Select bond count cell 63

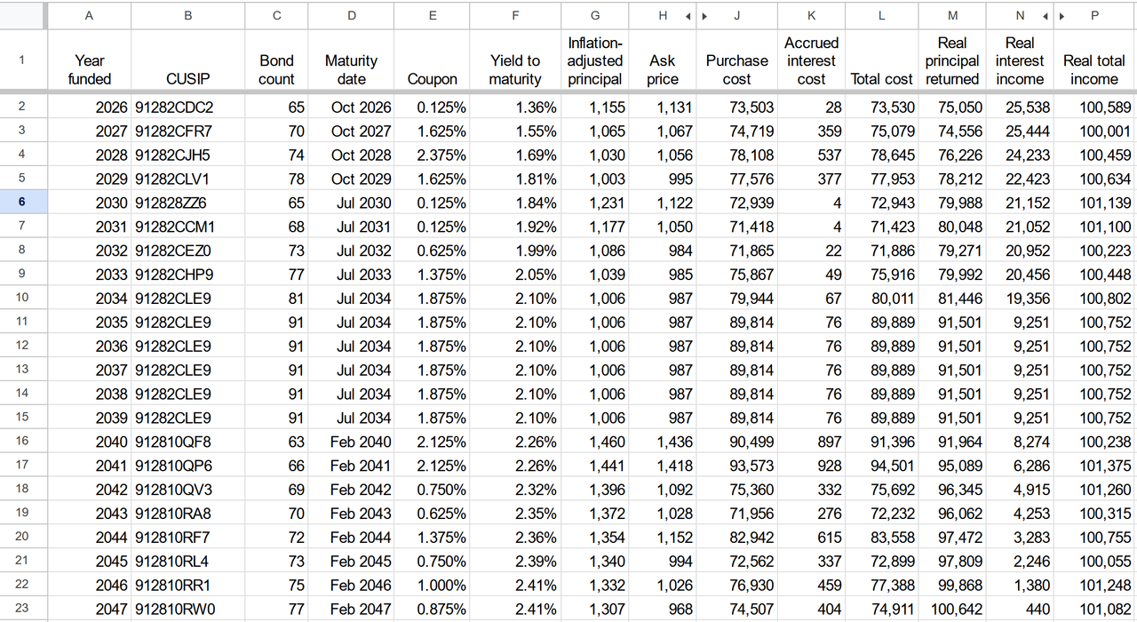point(277,443)
